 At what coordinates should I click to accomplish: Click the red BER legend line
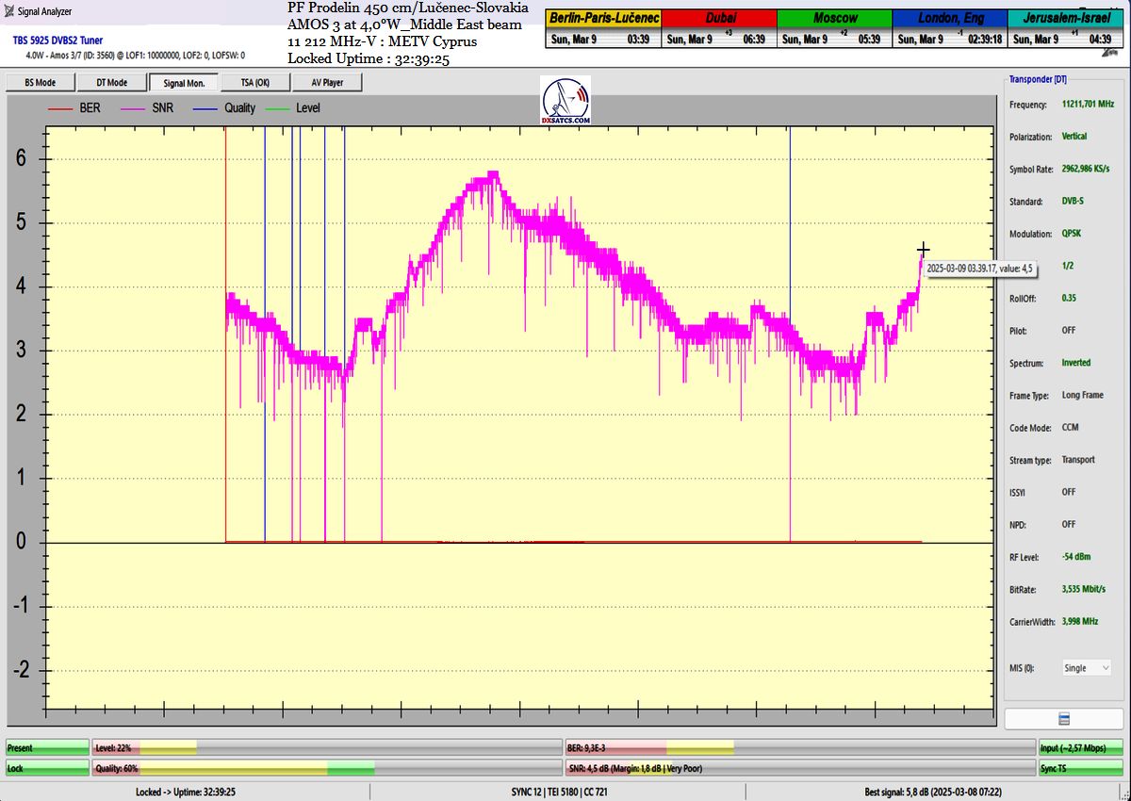(61, 108)
